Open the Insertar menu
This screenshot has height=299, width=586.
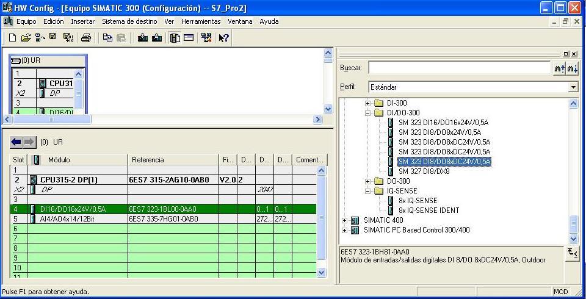pos(83,22)
